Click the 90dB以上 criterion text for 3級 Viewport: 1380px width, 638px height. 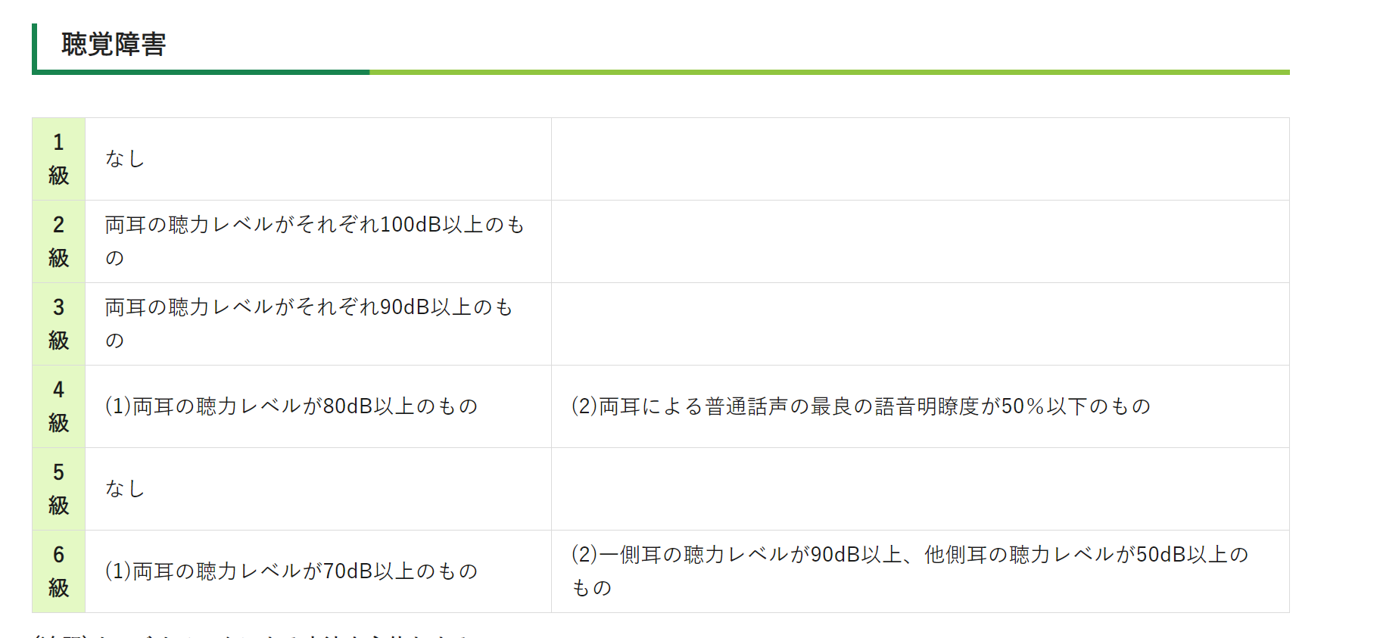[309, 324]
